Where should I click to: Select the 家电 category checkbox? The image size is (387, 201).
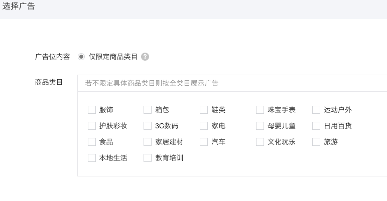(x=204, y=126)
